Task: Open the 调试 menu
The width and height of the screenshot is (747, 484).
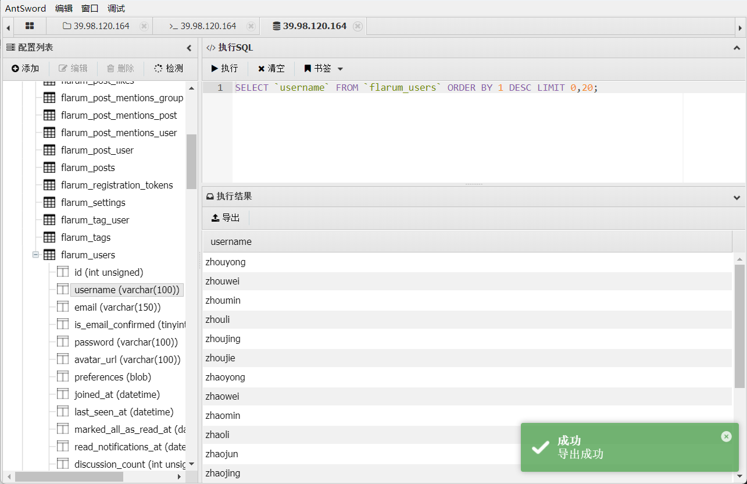Action: [x=116, y=8]
